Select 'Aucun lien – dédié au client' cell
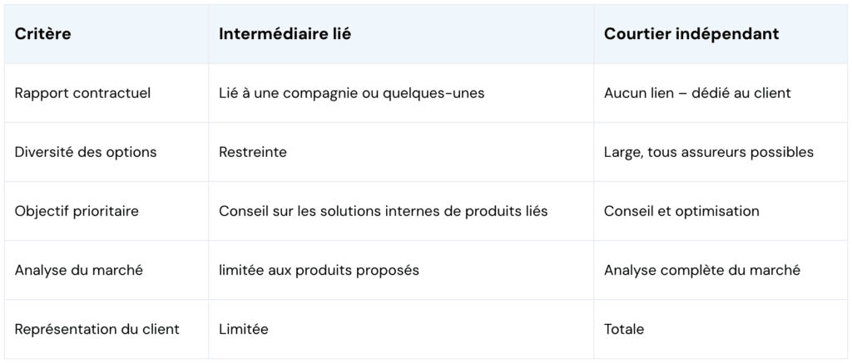The height and width of the screenshot is (363, 852). [697, 93]
